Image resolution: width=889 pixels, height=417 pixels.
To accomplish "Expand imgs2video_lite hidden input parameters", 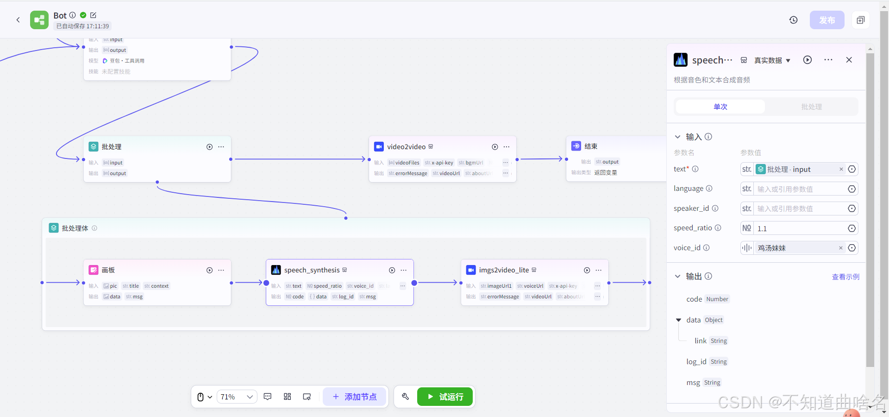I will click(598, 286).
